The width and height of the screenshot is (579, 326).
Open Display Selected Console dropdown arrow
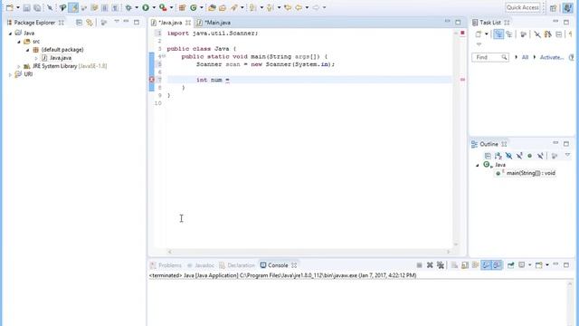pos(529,265)
